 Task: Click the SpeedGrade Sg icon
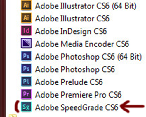[26, 107]
